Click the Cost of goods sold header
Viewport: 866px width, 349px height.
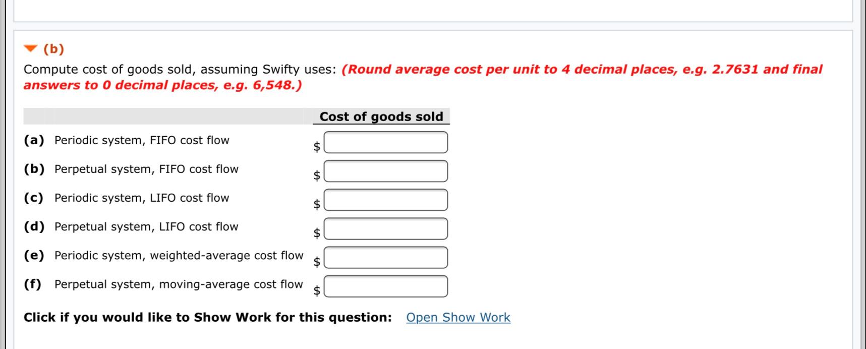(x=381, y=117)
